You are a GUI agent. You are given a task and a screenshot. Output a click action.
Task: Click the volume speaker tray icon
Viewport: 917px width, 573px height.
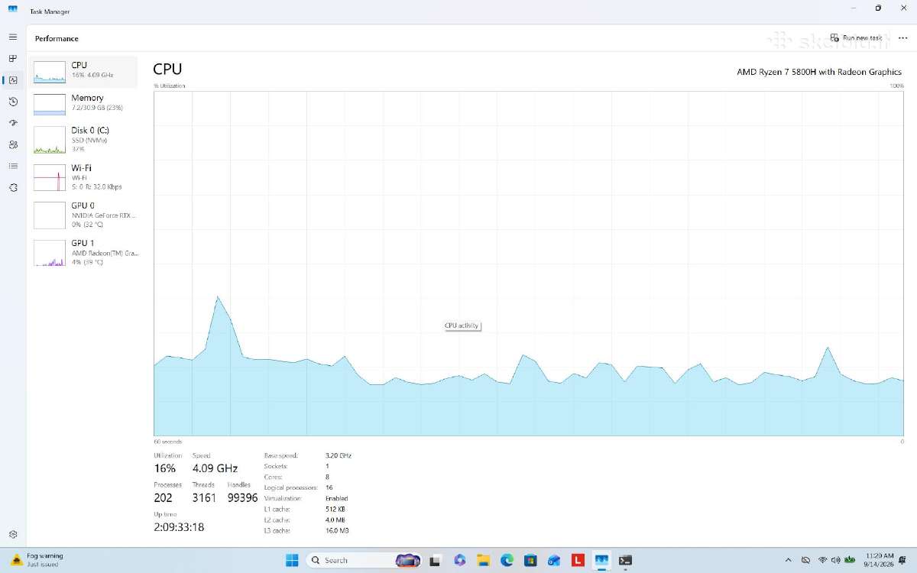pos(836,560)
